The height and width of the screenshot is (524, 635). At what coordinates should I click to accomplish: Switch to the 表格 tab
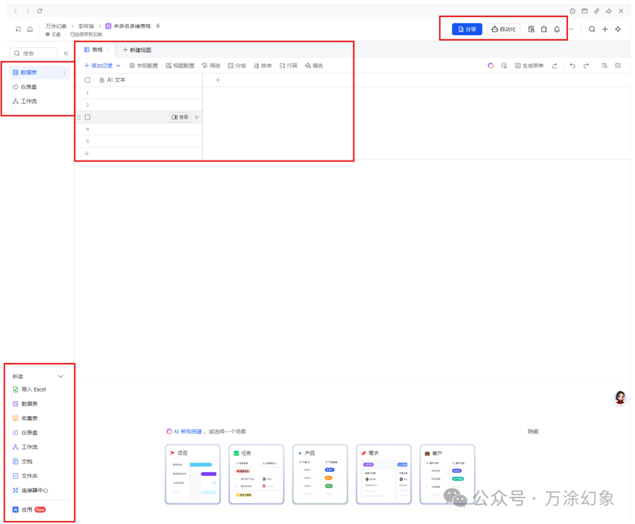[x=95, y=50]
